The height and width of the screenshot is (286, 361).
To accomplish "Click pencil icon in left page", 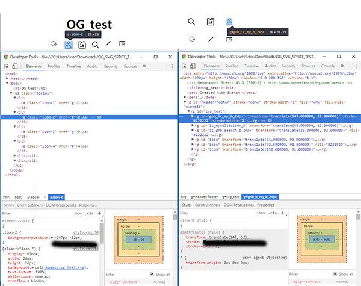I will tap(108, 43).
